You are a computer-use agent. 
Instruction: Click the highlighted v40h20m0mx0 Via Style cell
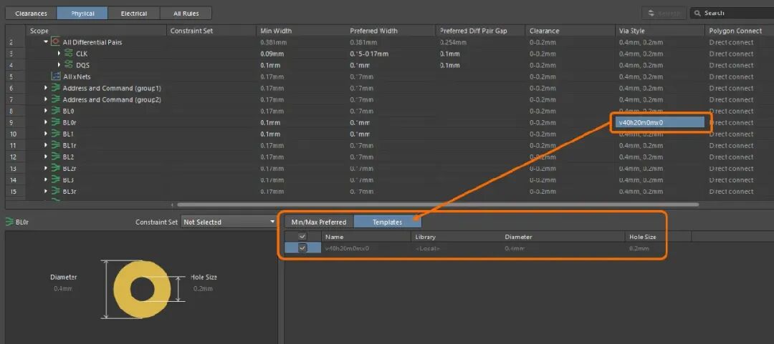coord(659,122)
